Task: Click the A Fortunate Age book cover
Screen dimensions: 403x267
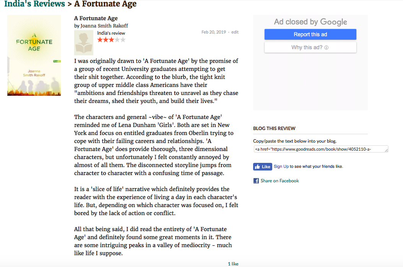Action: coord(34,55)
